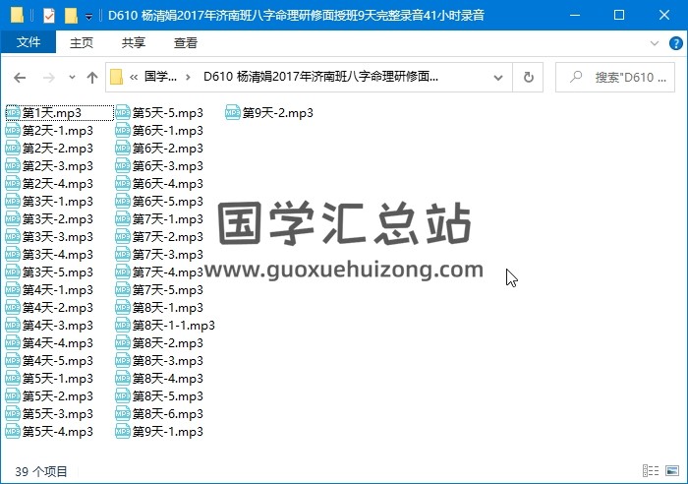Select the MP3 icon of 第5天-3.mp3
The height and width of the screenshot is (484, 688).
pos(13,414)
